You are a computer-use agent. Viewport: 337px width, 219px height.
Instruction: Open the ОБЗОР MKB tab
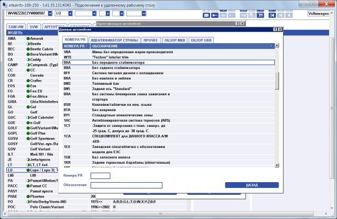click(x=175, y=40)
